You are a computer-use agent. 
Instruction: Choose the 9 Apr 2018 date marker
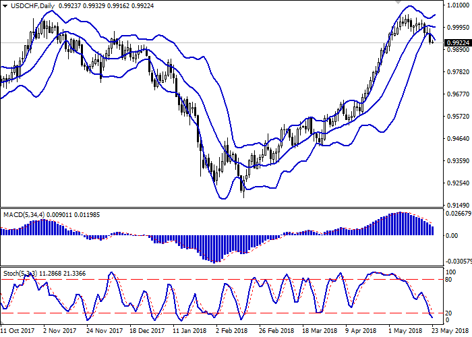(x=361, y=331)
